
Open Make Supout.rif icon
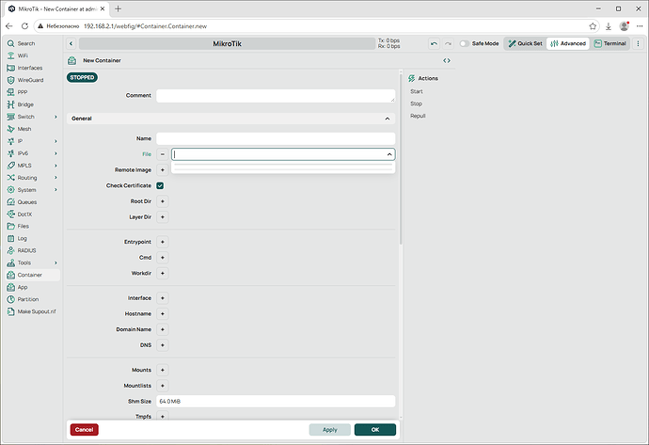(10, 311)
